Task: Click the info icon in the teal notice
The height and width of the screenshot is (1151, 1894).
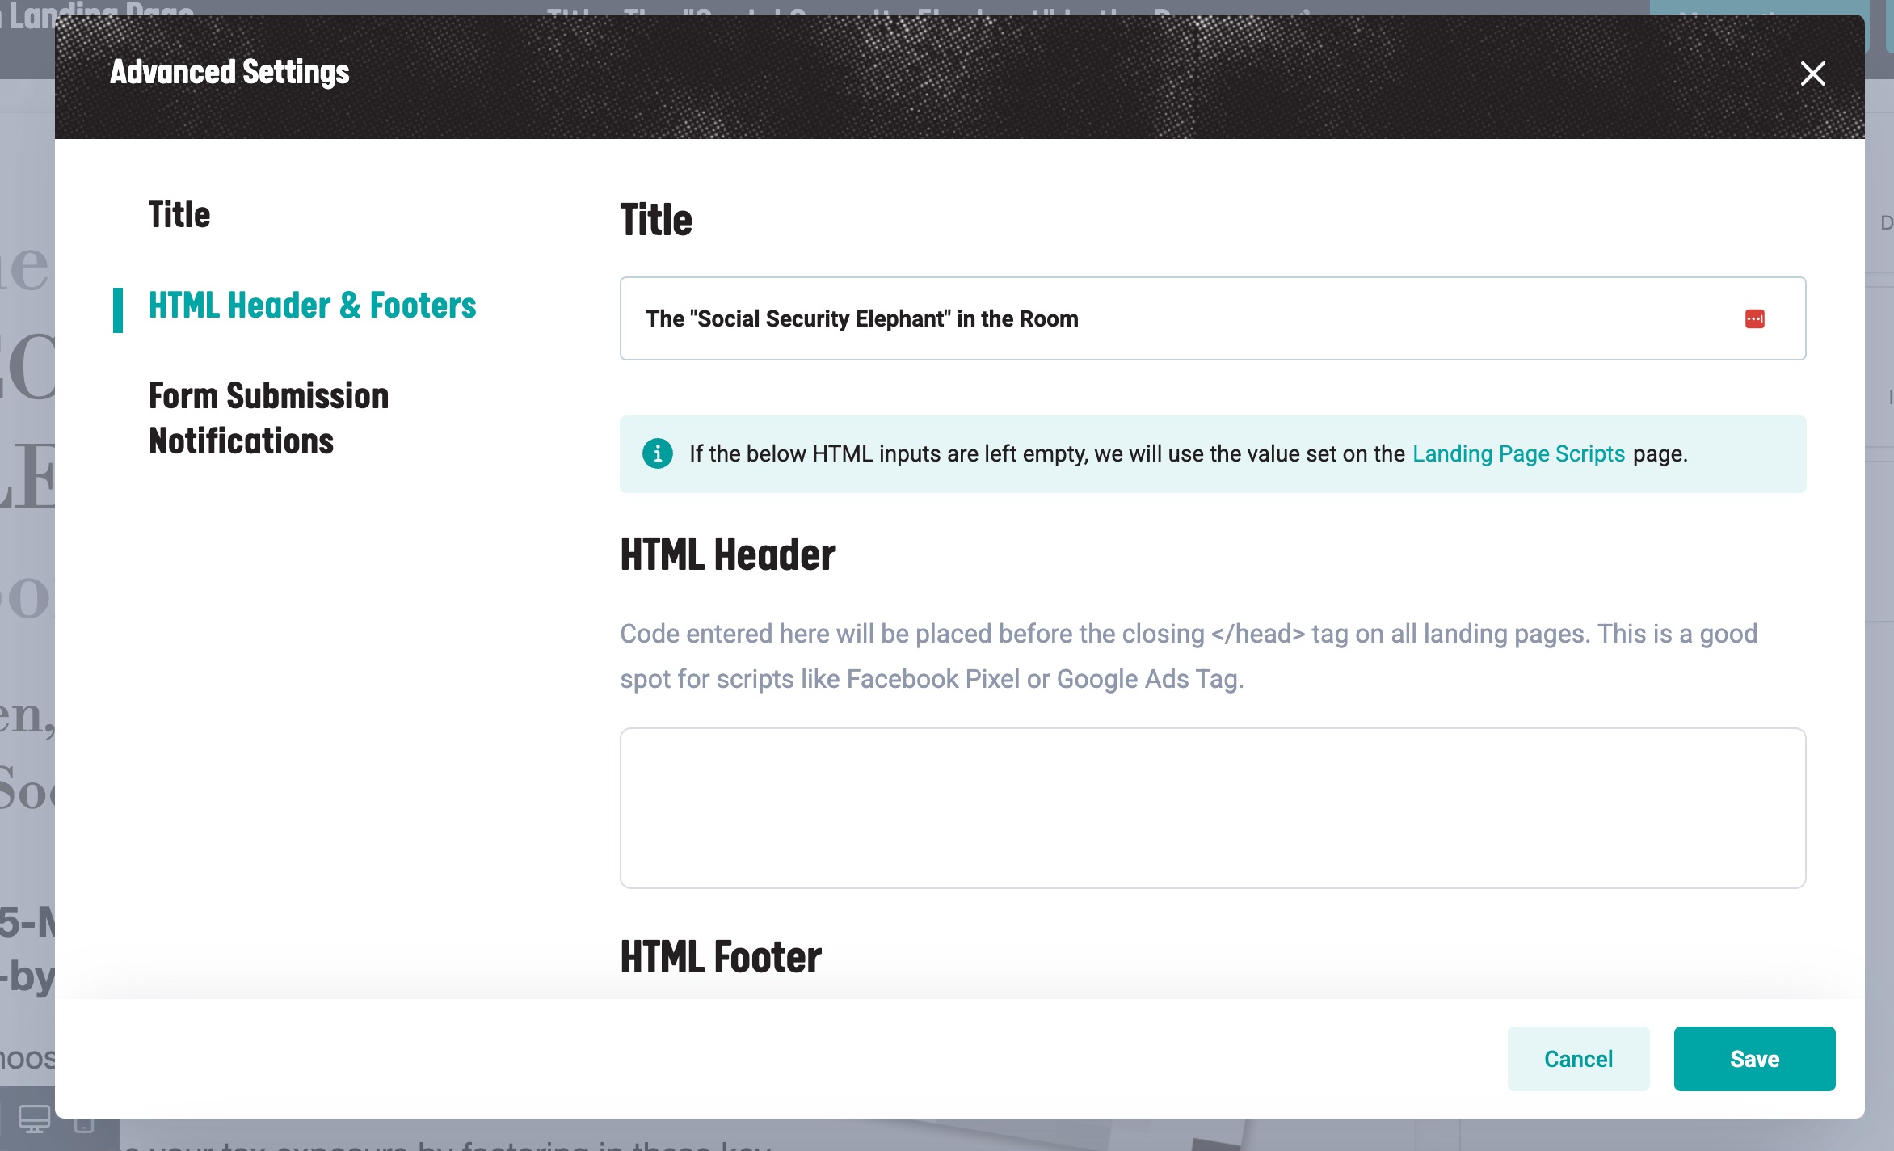Action: tap(657, 453)
